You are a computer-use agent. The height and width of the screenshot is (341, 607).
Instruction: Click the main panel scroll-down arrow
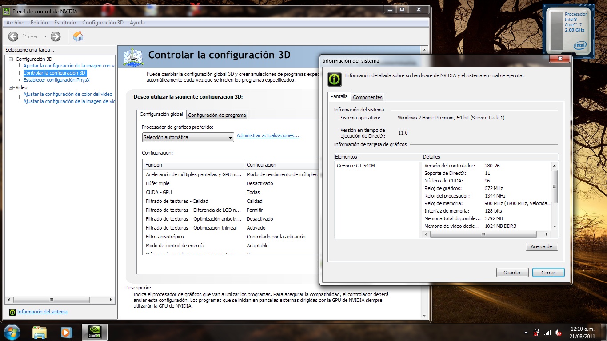click(x=424, y=315)
